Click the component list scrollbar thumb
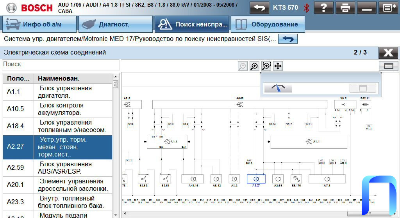 point(116,84)
